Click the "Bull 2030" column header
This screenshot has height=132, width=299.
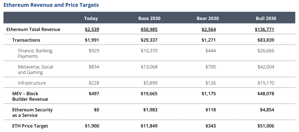click(x=266, y=18)
